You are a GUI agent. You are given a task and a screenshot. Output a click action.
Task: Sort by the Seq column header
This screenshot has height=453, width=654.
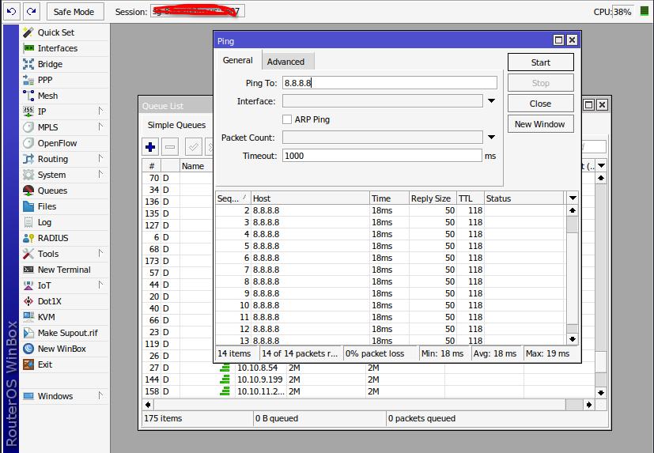[x=232, y=198]
